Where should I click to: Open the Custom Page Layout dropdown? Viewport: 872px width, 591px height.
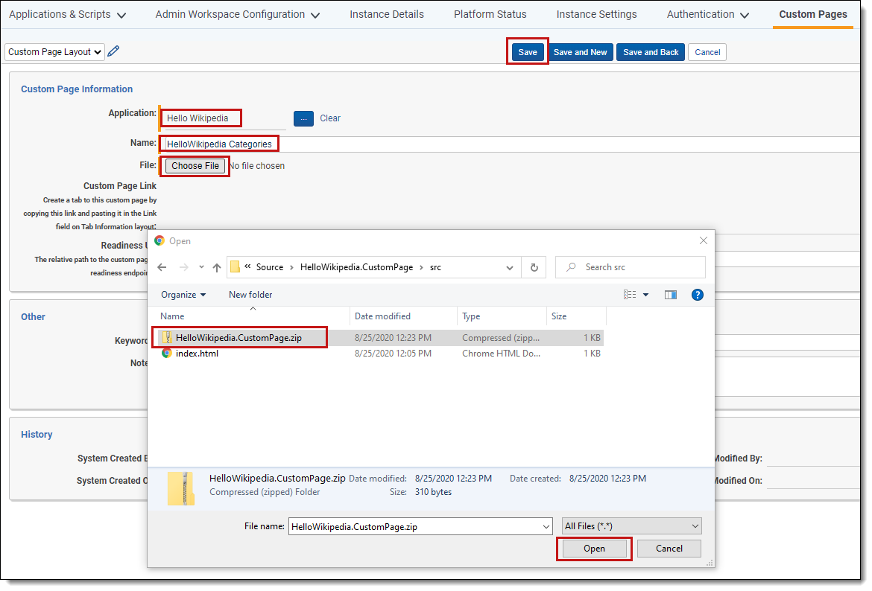pyautogui.click(x=54, y=51)
